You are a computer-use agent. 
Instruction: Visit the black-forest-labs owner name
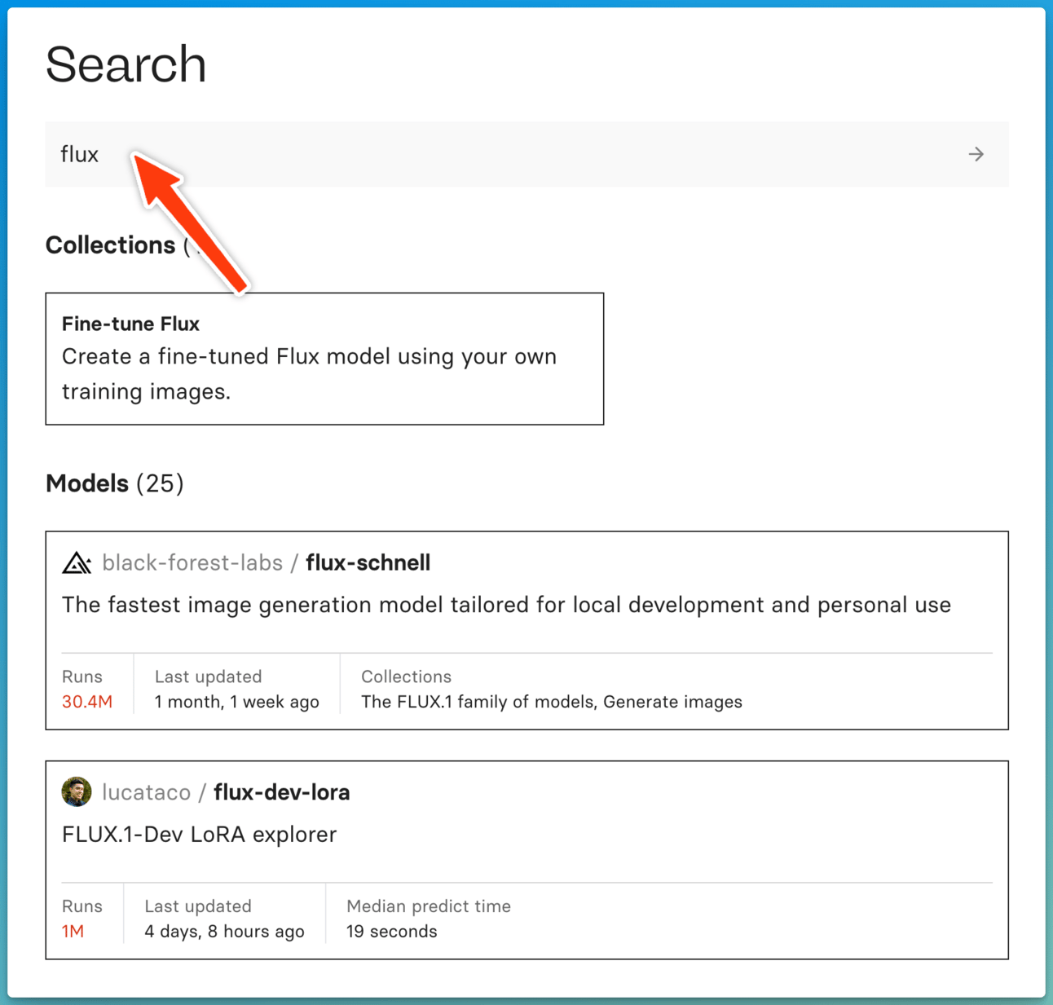point(192,563)
